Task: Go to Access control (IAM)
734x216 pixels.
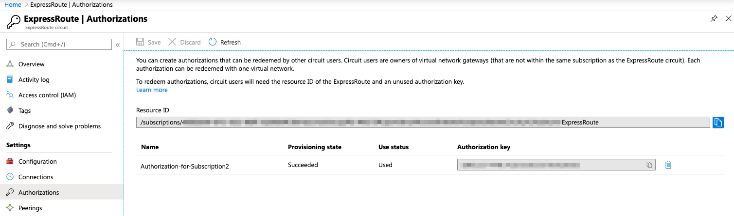Action: [x=47, y=95]
